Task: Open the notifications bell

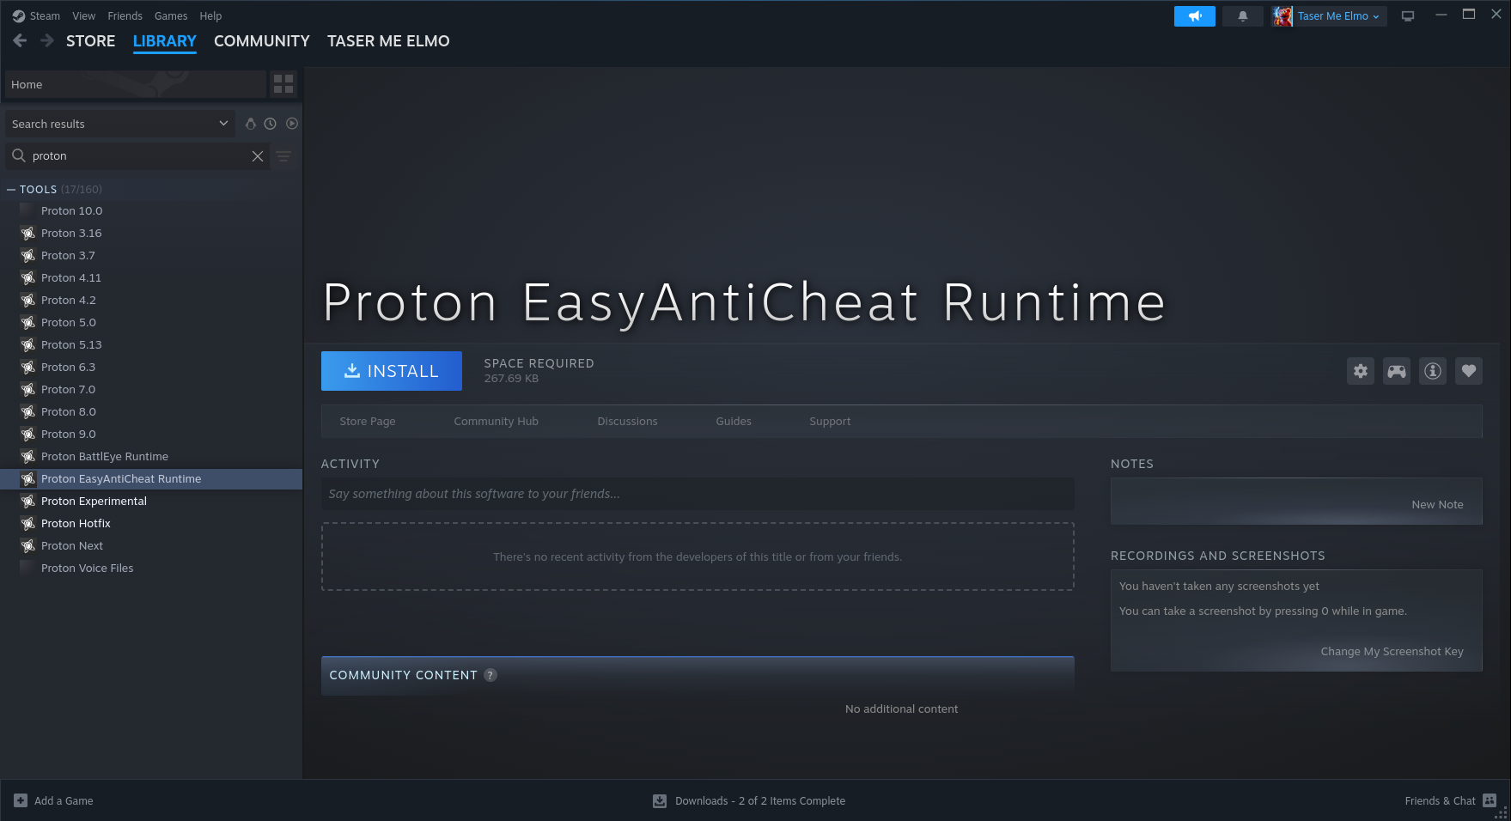Action: tap(1242, 16)
